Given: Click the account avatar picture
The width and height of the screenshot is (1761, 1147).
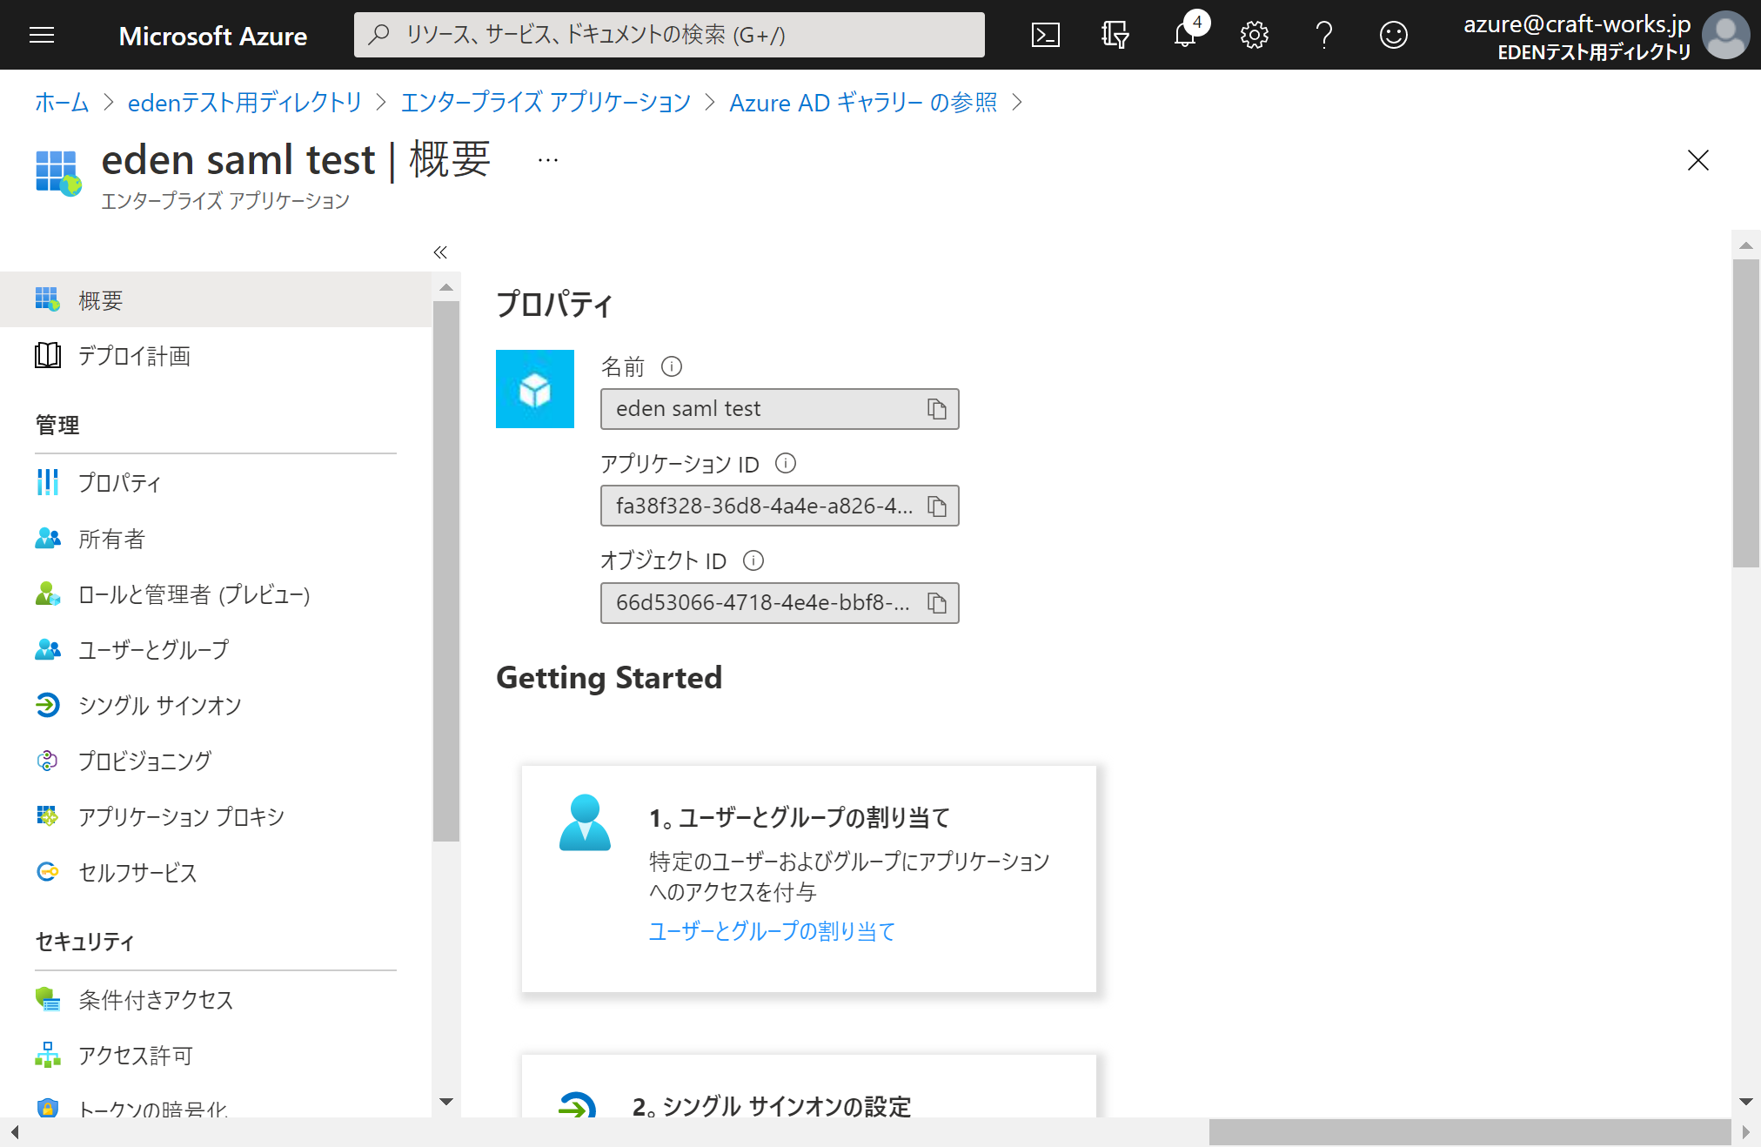Looking at the screenshot, I should click(x=1725, y=35).
